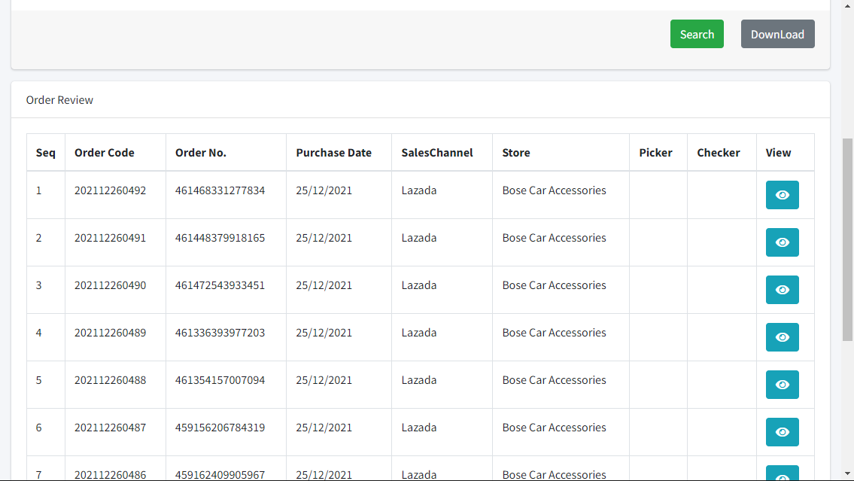Select the Purchase Date column header
This screenshot has width=854, height=481.
[334, 153]
